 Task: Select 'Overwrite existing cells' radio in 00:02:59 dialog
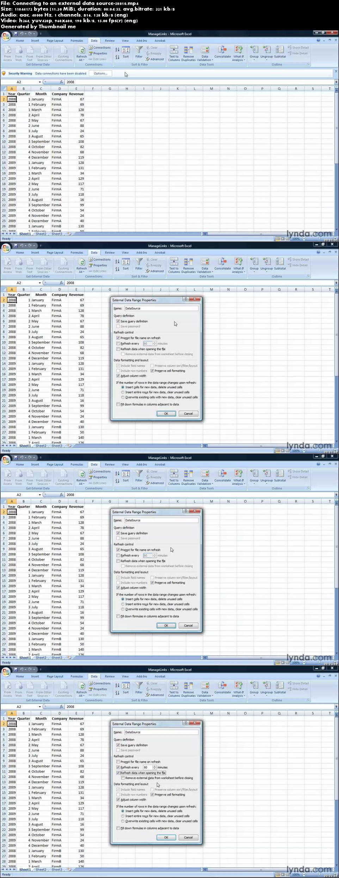click(123, 609)
